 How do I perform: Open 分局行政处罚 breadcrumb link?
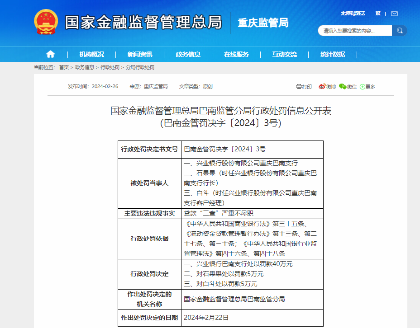tap(139, 68)
